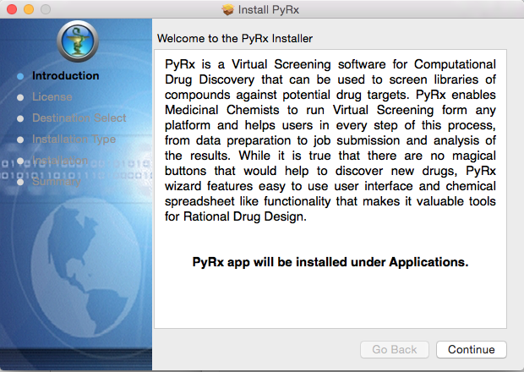Click the 'Welcome to the PyRx Installer' heading
Screen dimensions: 524x372
pyautogui.click(x=235, y=38)
